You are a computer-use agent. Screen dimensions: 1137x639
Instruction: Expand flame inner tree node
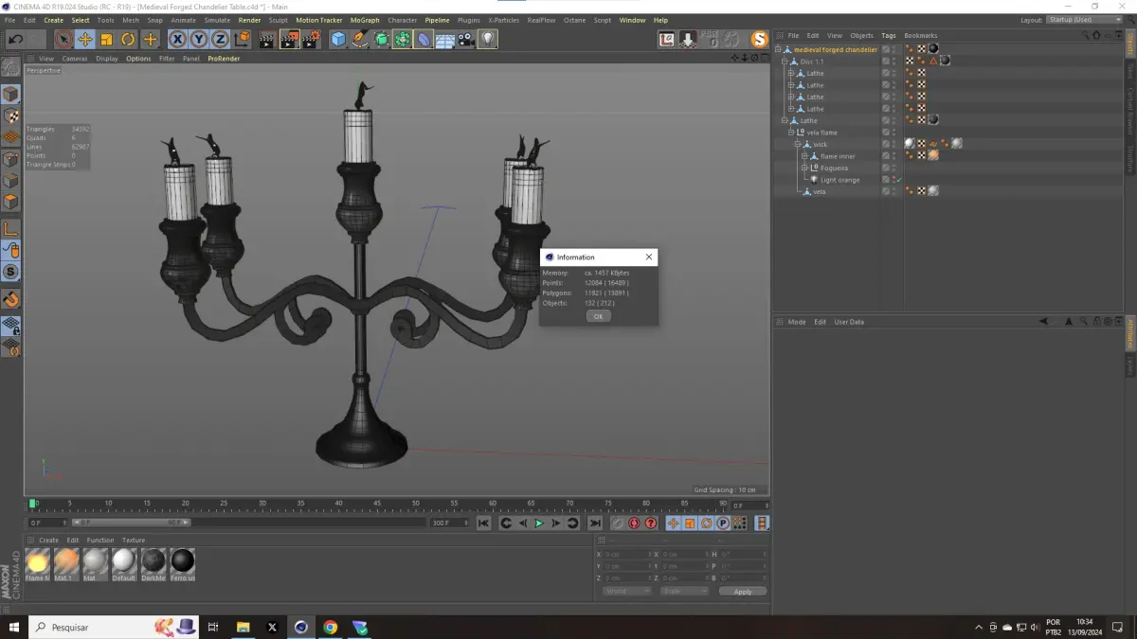tap(804, 156)
